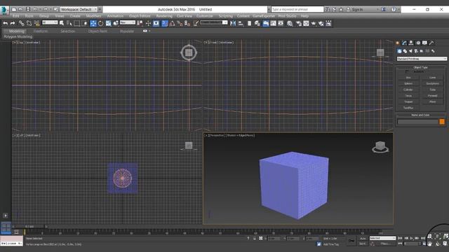
Task: Enable the AutoGrid checkbox
Action: point(407,71)
